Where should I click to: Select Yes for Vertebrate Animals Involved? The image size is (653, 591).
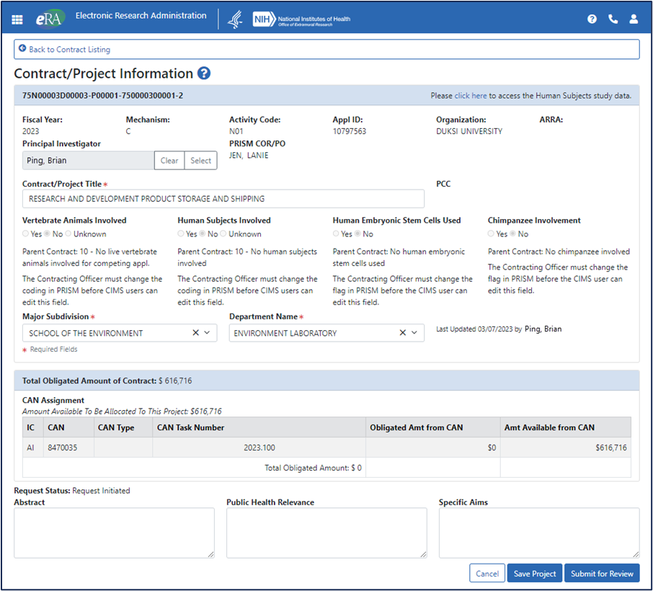click(27, 234)
